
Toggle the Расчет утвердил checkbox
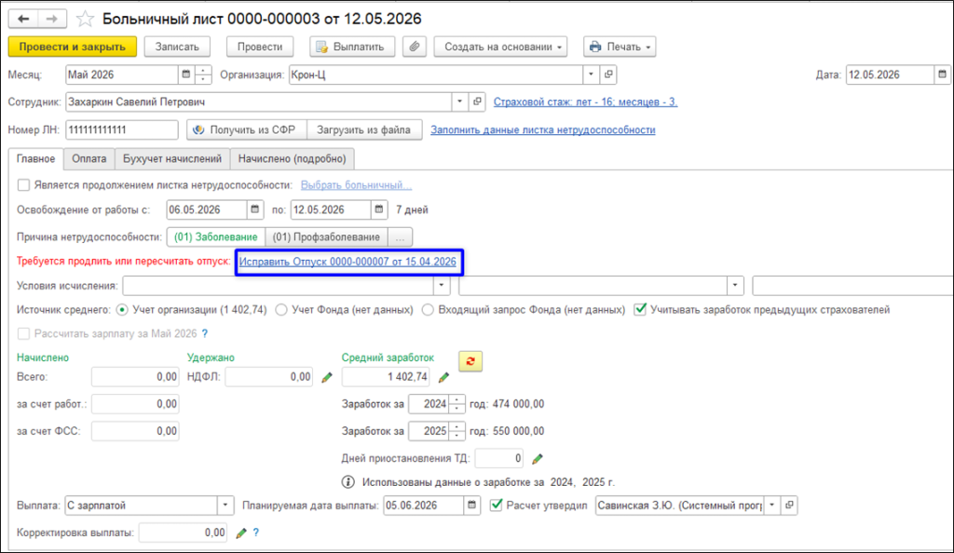point(497,505)
